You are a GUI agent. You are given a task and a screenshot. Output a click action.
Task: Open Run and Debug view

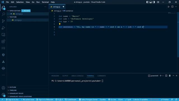pyautogui.click(x=3, y=28)
